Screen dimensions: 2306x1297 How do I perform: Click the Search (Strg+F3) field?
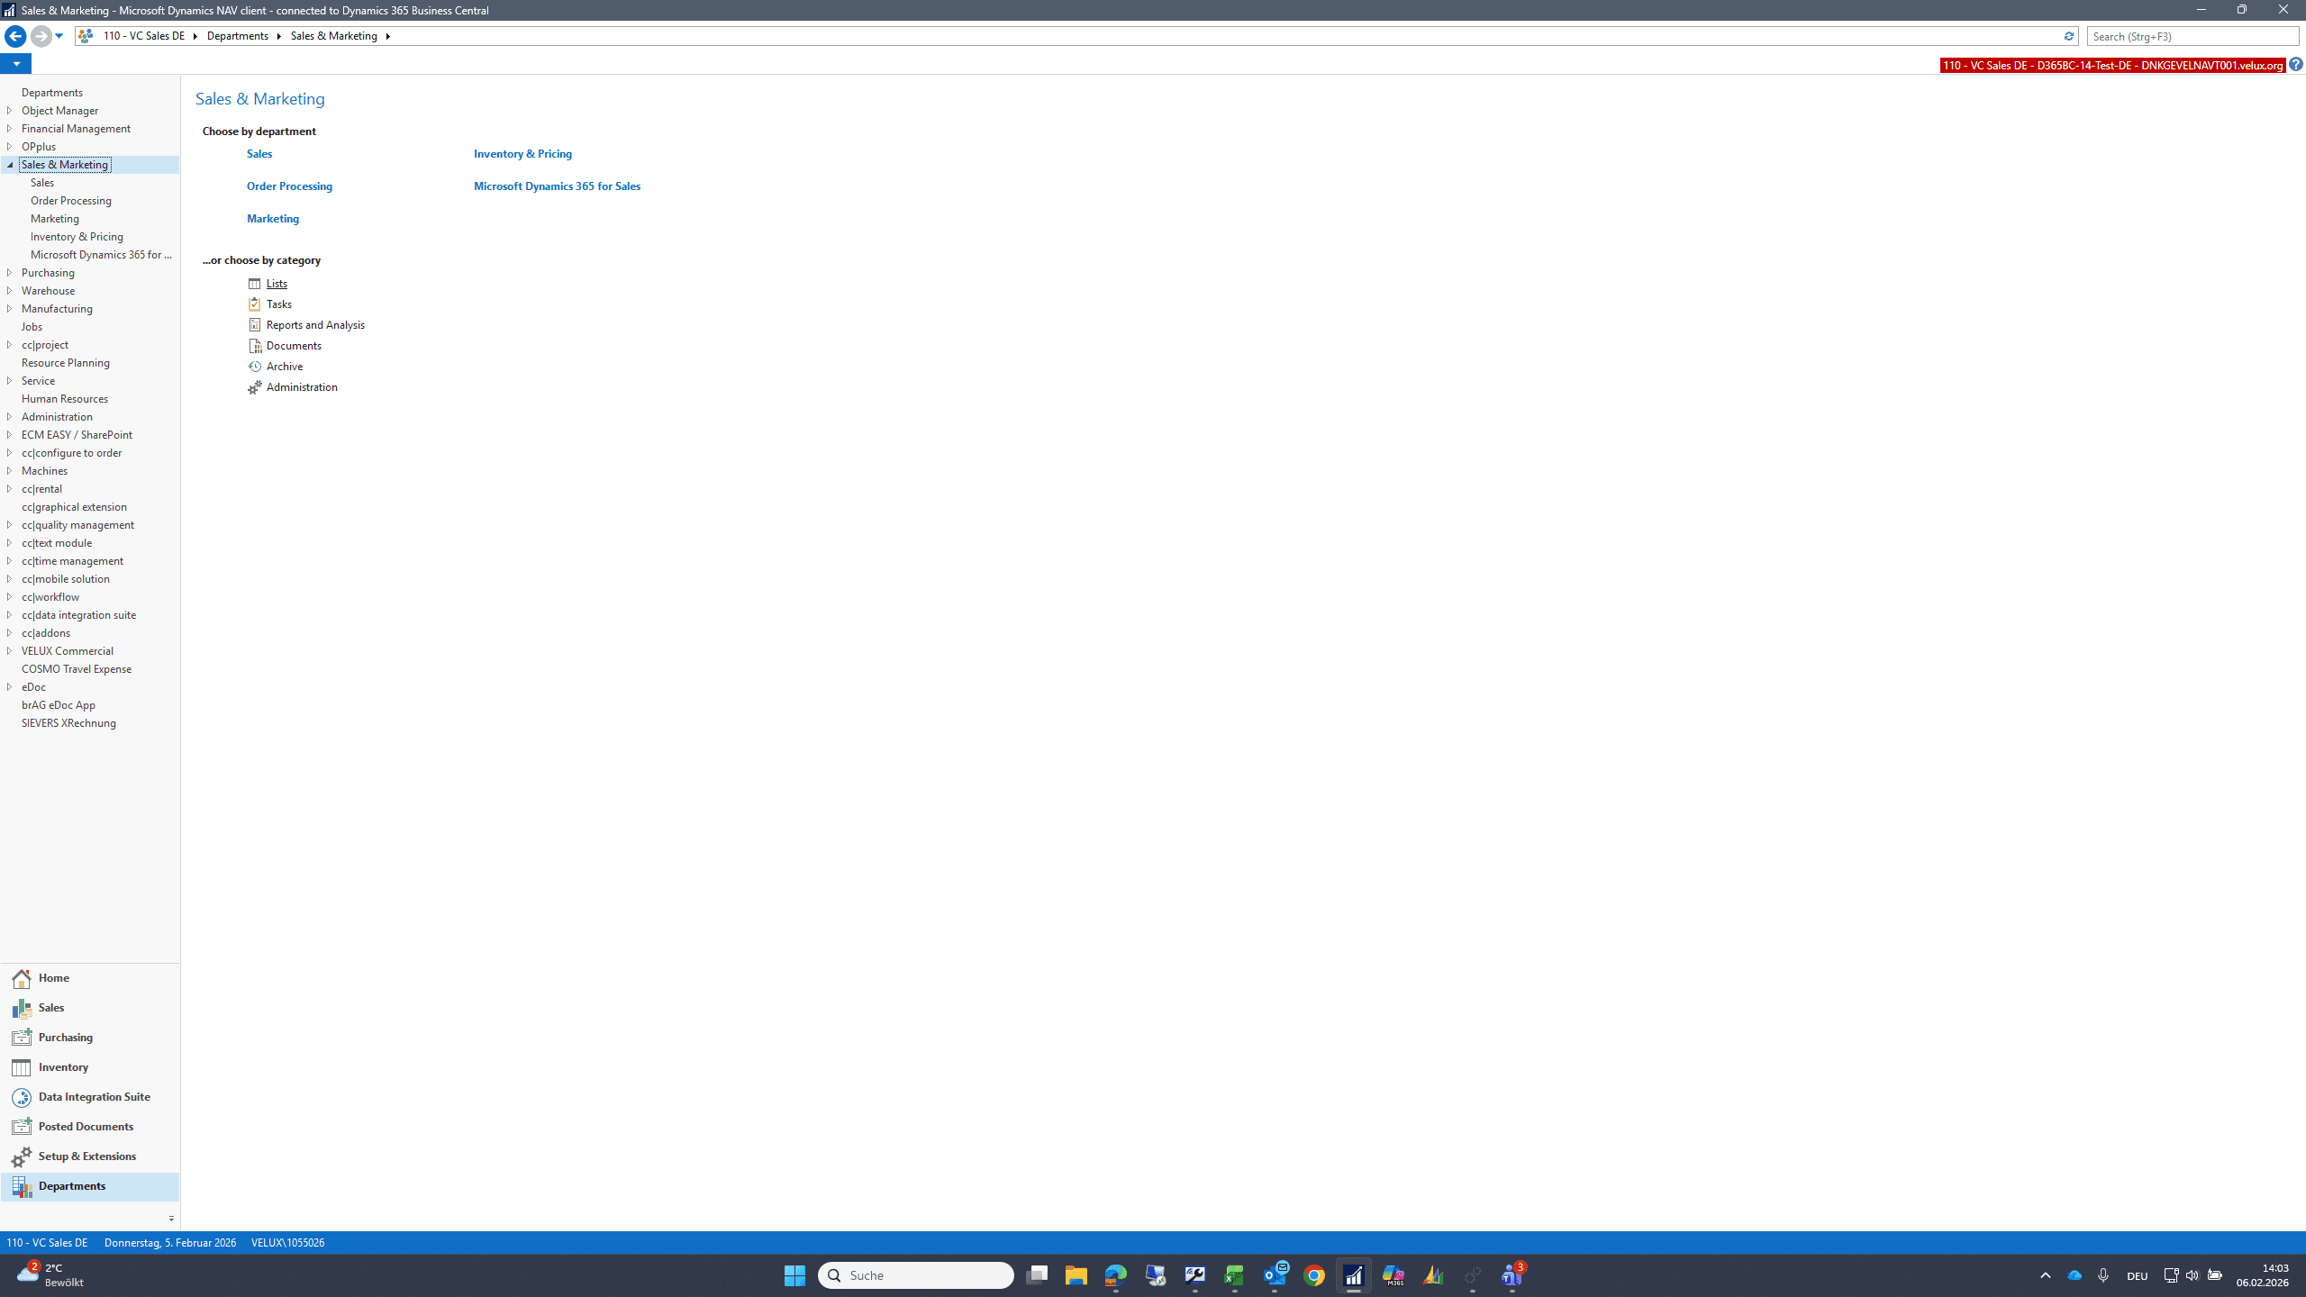[x=2193, y=36]
